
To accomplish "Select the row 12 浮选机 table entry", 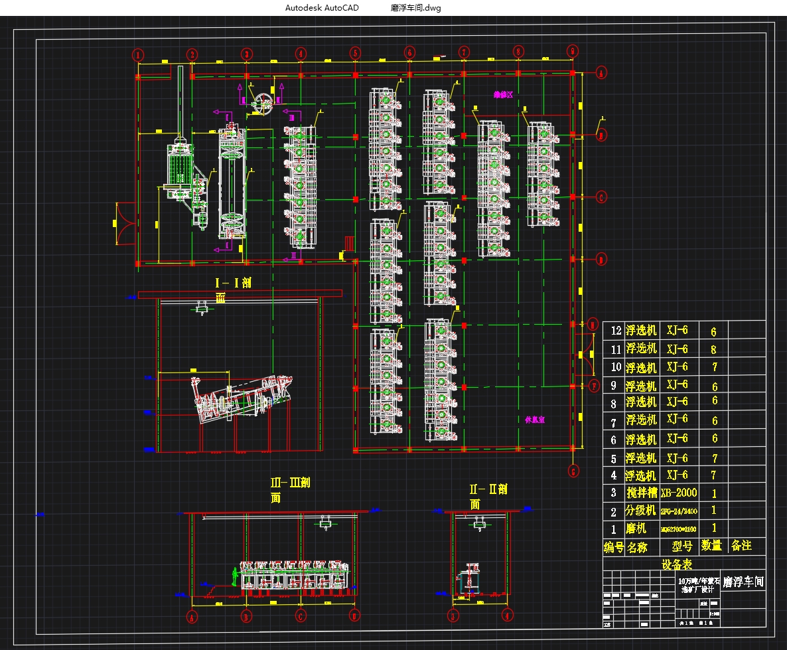I will [x=641, y=331].
